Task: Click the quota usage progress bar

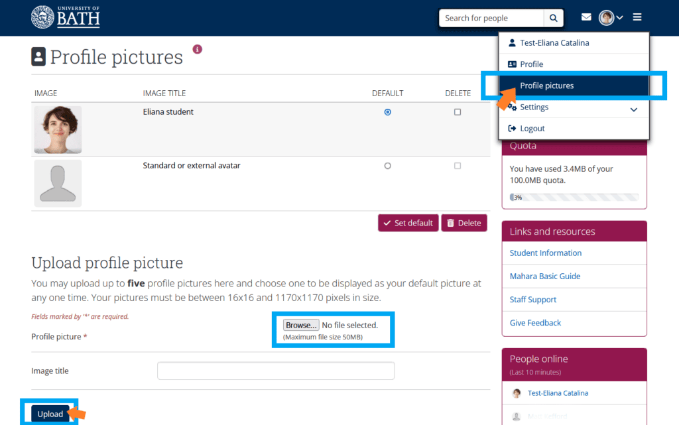Action: tap(574, 198)
